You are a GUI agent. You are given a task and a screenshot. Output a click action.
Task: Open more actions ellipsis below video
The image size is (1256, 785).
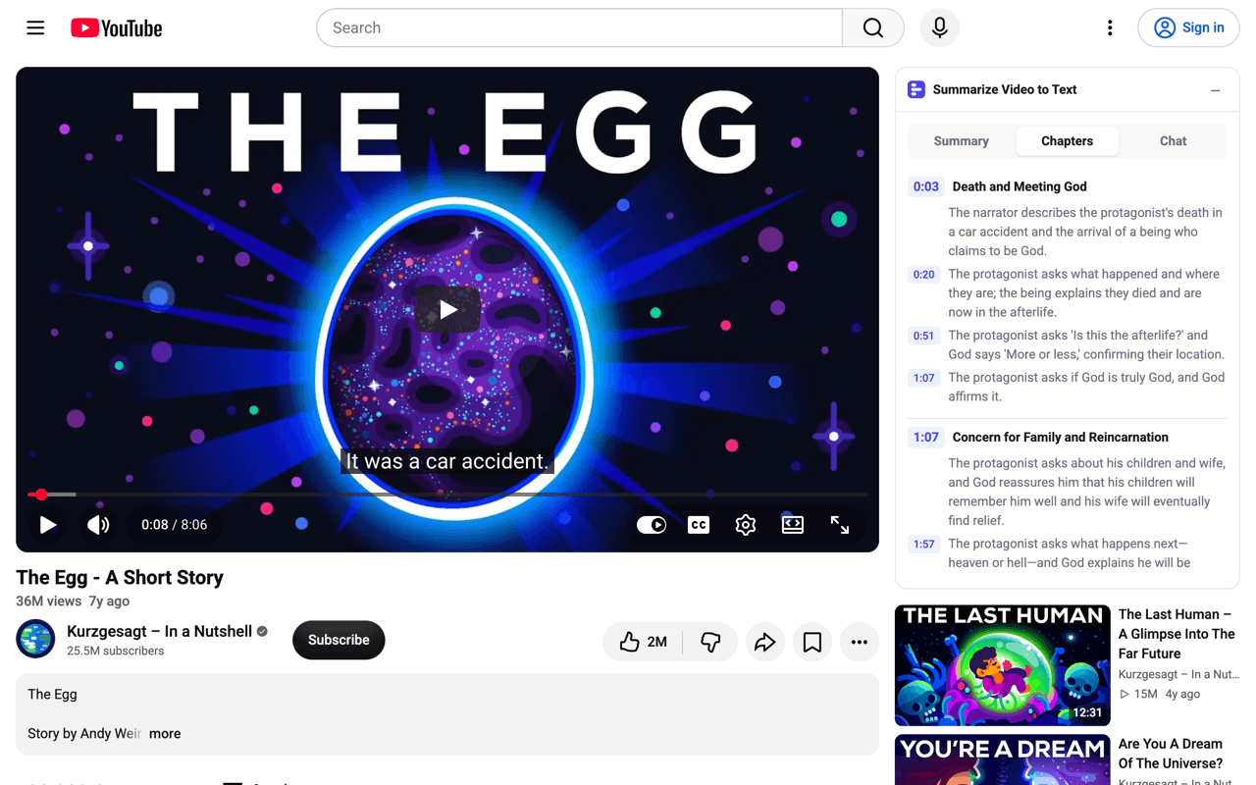860,642
